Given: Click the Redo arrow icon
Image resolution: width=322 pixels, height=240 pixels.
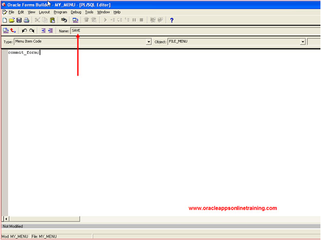Looking at the screenshot, I should 32,31.
